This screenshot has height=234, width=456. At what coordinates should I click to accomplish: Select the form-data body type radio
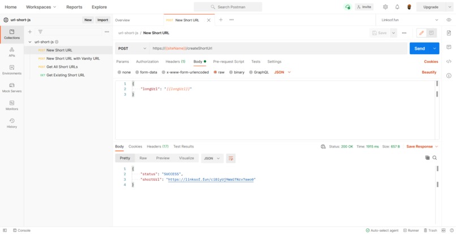(x=137, y=72)
